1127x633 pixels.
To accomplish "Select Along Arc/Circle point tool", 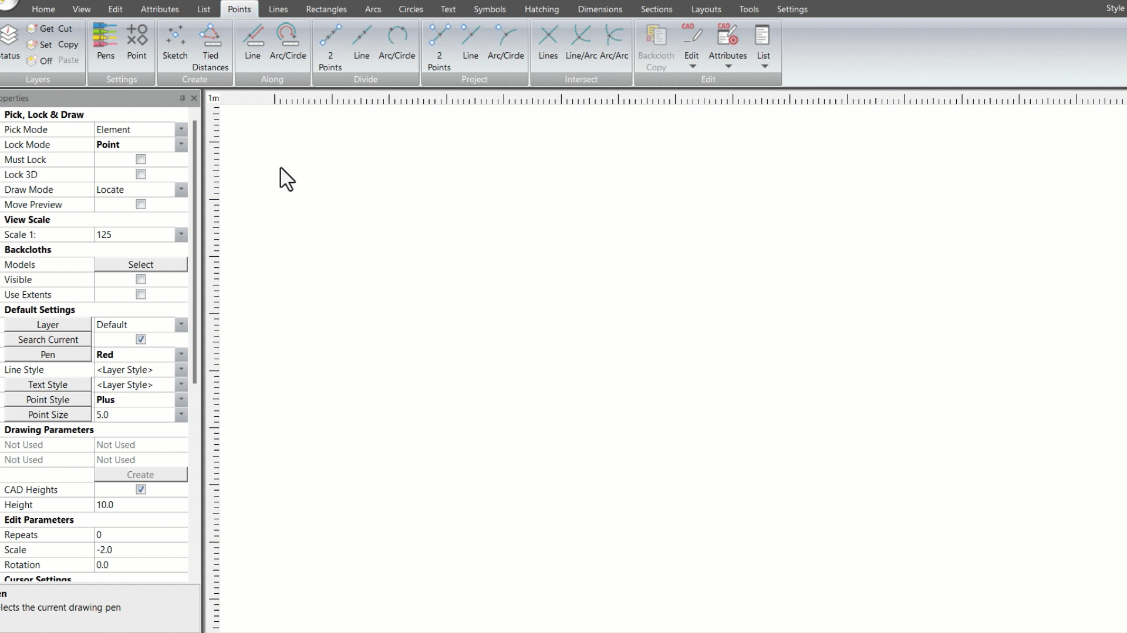I will 288,42.
